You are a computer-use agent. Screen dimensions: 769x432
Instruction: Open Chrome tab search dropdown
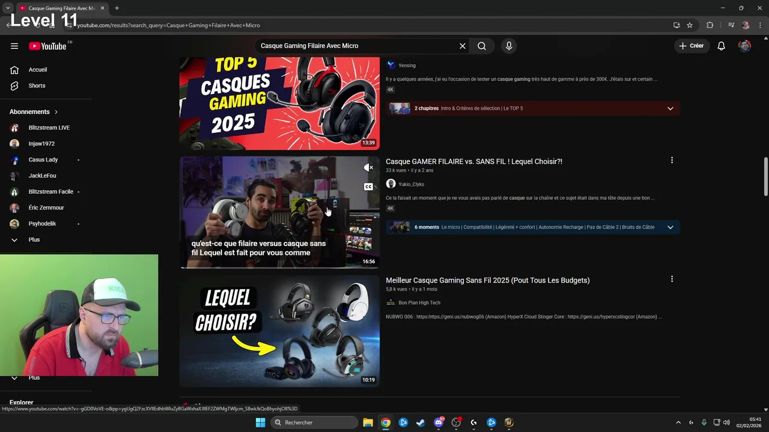tap(8, 8)
